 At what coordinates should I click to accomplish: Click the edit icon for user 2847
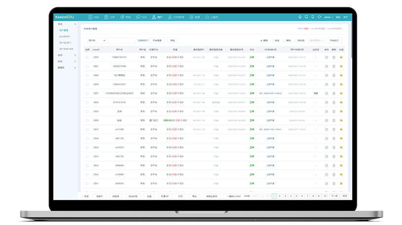pos(326,129)
